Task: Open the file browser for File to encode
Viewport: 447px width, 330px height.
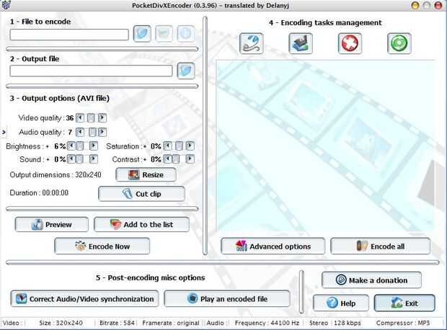Action: click(x=142, y=34)
